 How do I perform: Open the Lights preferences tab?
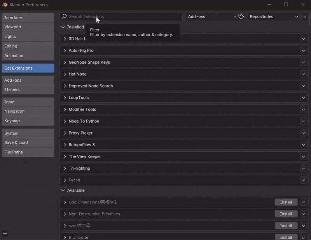tap(28, 37)
